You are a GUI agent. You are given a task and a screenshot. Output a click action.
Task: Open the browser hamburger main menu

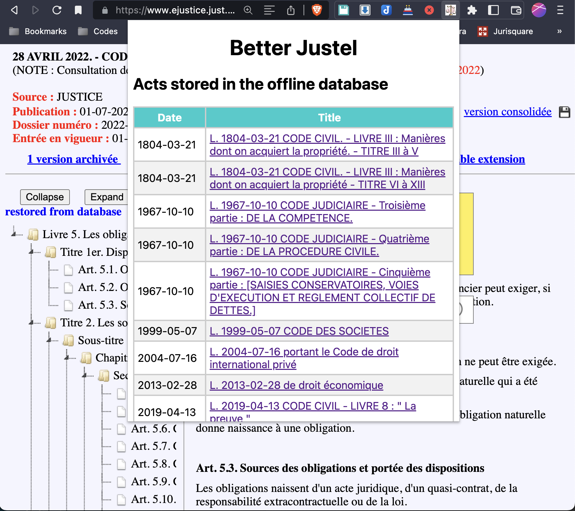[560, 10]
